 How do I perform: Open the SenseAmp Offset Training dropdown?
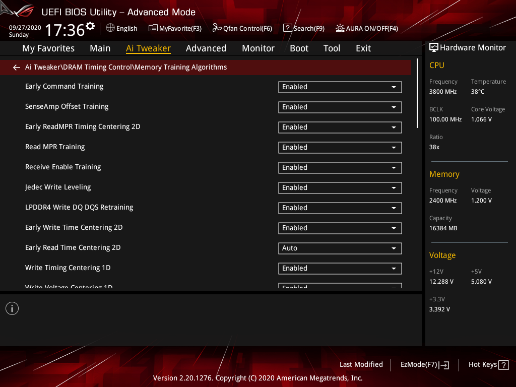tap(340, 107)
